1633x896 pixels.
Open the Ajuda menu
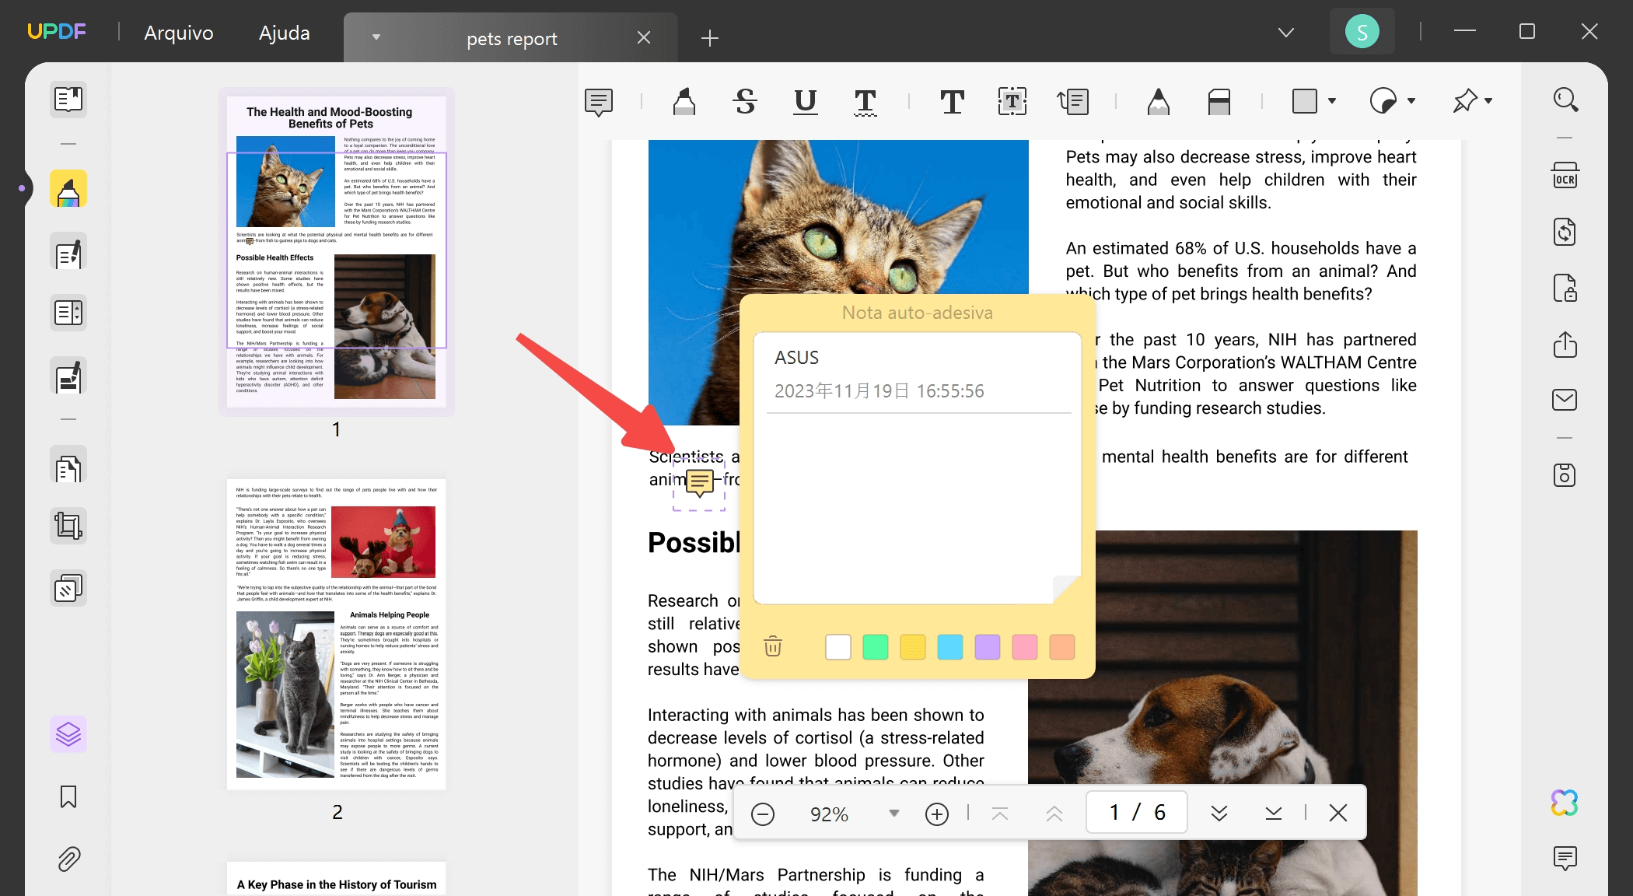click(x=284, y=33)
